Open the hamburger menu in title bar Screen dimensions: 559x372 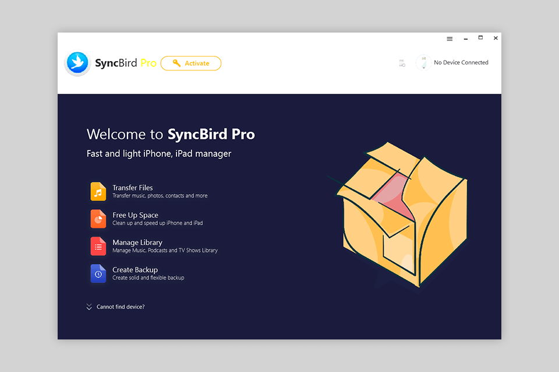(x=450, y=39)
